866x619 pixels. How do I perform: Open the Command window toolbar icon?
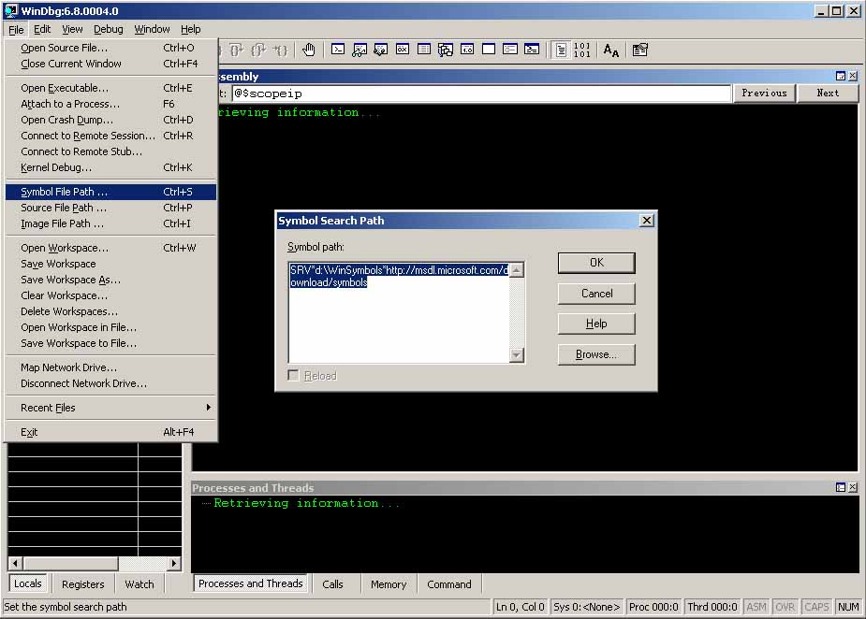pyautogui.click(x=338, y=50)
